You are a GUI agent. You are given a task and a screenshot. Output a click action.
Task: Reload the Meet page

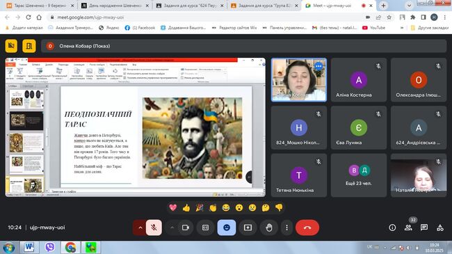(x=29, y=17)
